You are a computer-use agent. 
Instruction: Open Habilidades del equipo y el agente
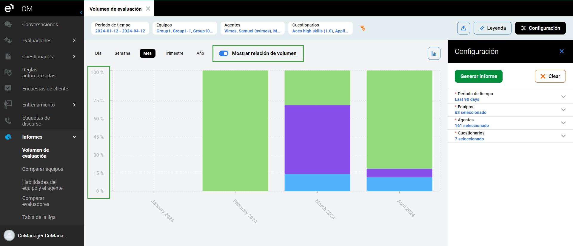(x=42, y=185)
